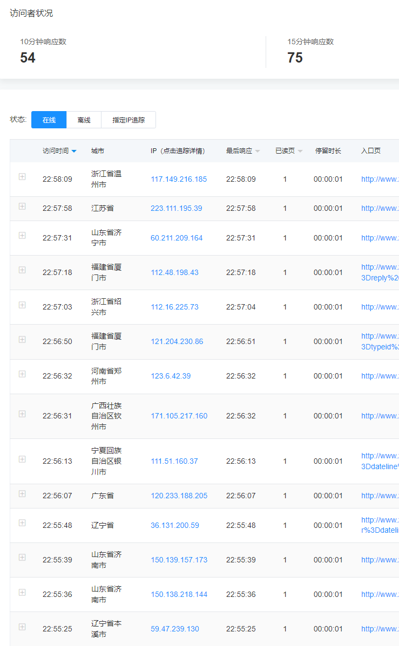Expand the row for IP 223.111.195.39
The height and width of the screenshot is (646, 399).
tap(22, 206)
